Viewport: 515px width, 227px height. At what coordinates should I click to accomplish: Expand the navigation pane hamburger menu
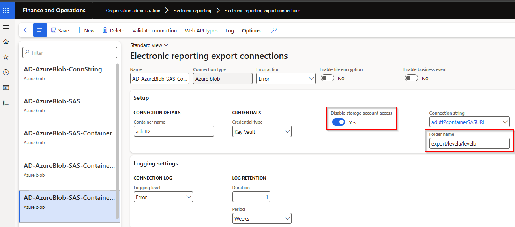(6, 27)
